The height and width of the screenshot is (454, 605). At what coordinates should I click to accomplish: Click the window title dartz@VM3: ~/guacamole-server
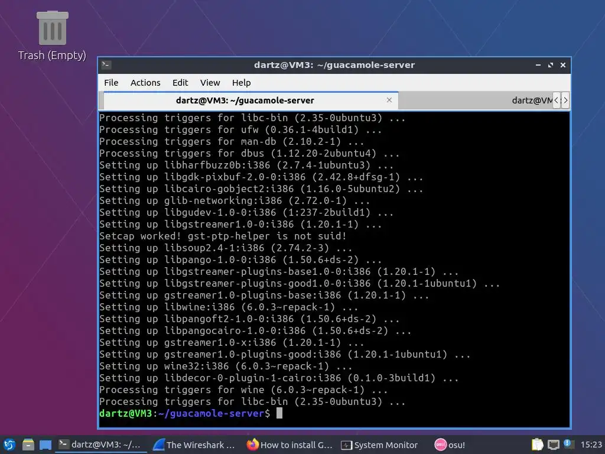(x=334, y=65)
